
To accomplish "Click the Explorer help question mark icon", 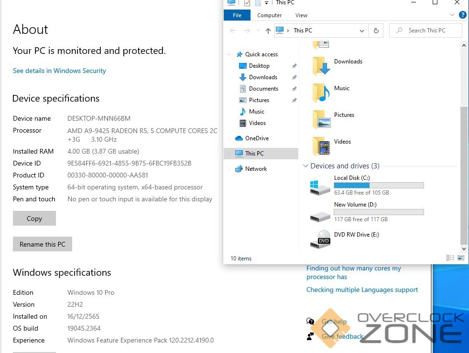I will click(x=462, y=15).
